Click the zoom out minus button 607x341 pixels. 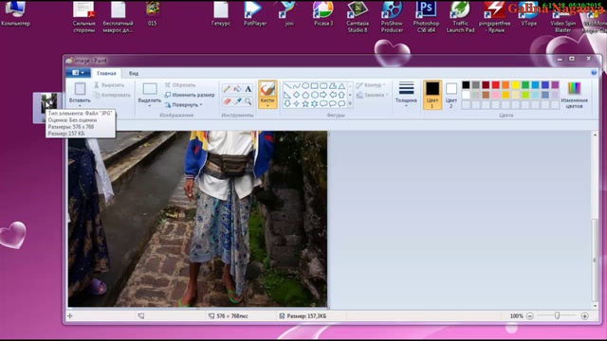pos(530,315)
